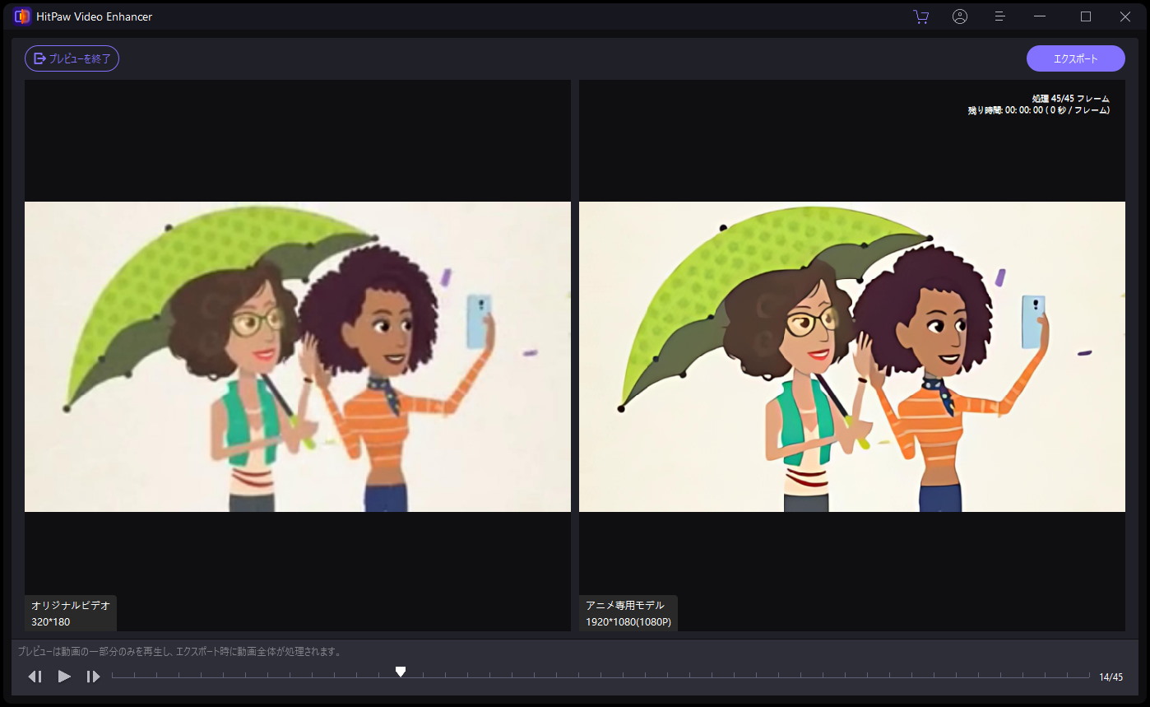Click the 320*180 resolution text
This screenshot has height=707, width=1150.
click(x=51, y=622)
